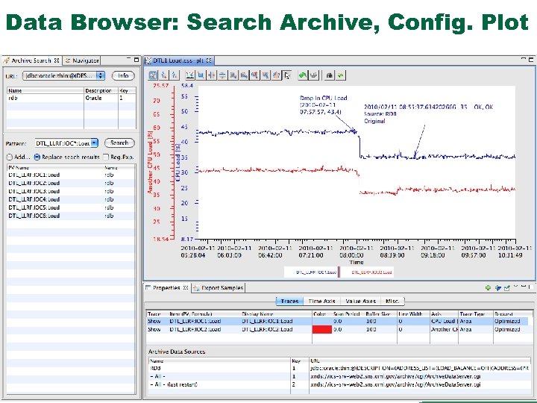Viewport: 537px width, 403px height.
Task: Select the rdb Oracle archive row
Action: pos(72,98)
